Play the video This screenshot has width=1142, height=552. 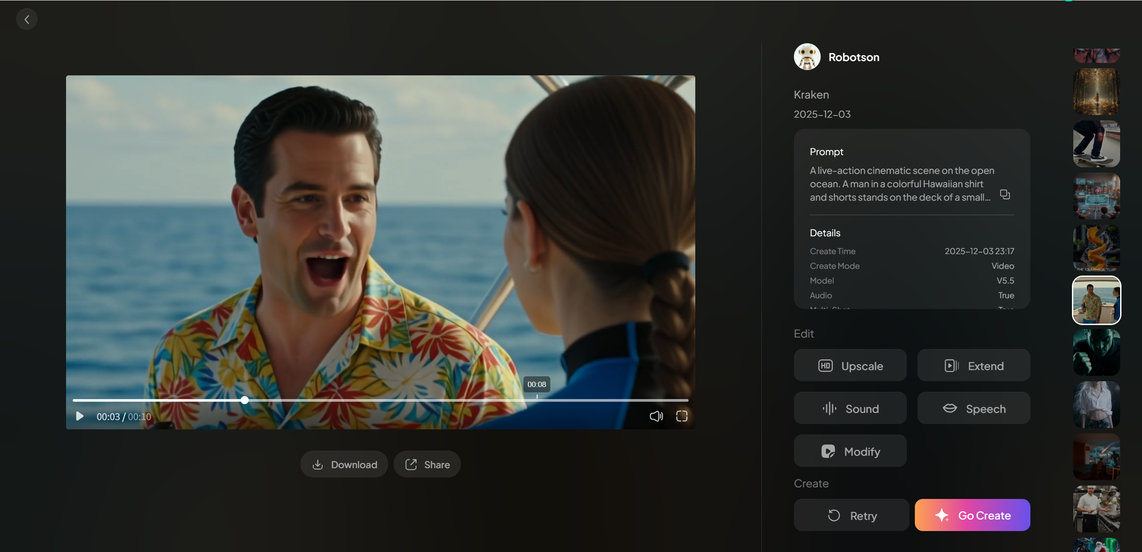point(80,416)
